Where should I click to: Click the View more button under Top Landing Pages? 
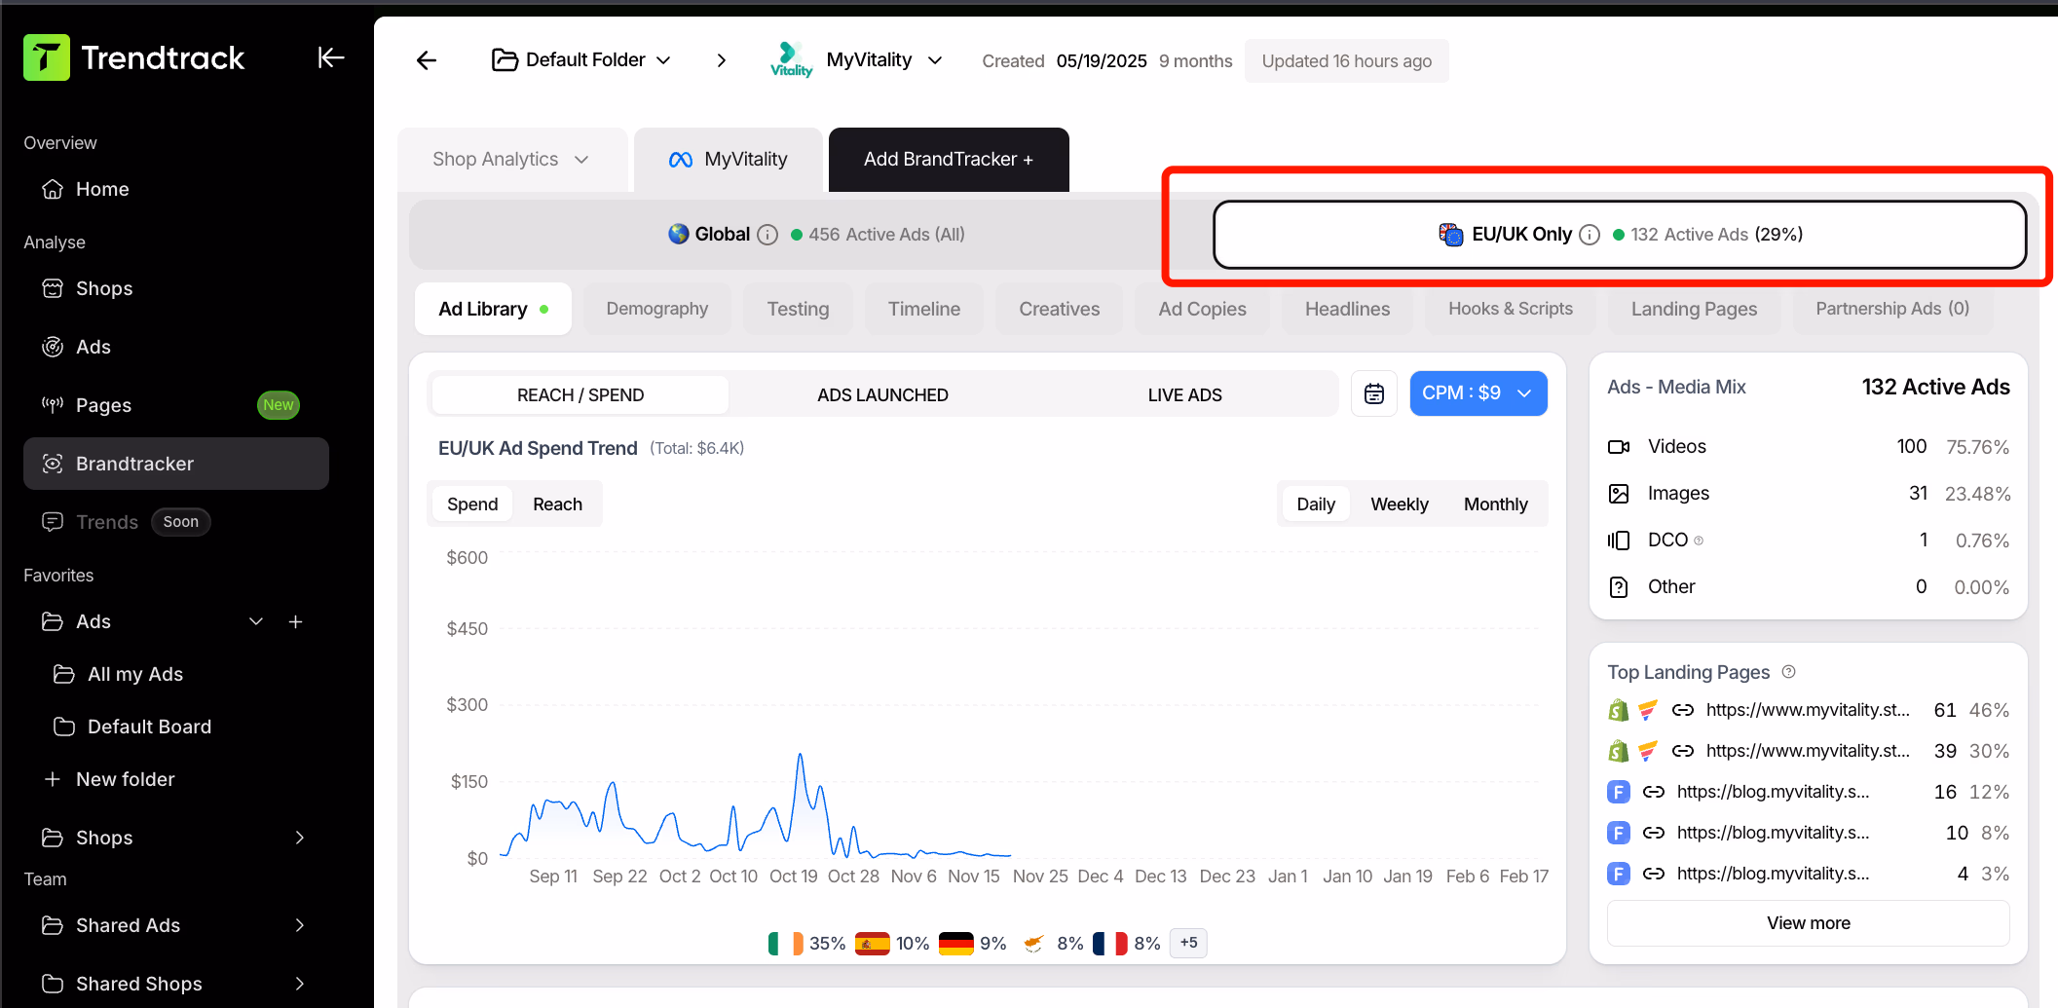tap(1808, 922)
